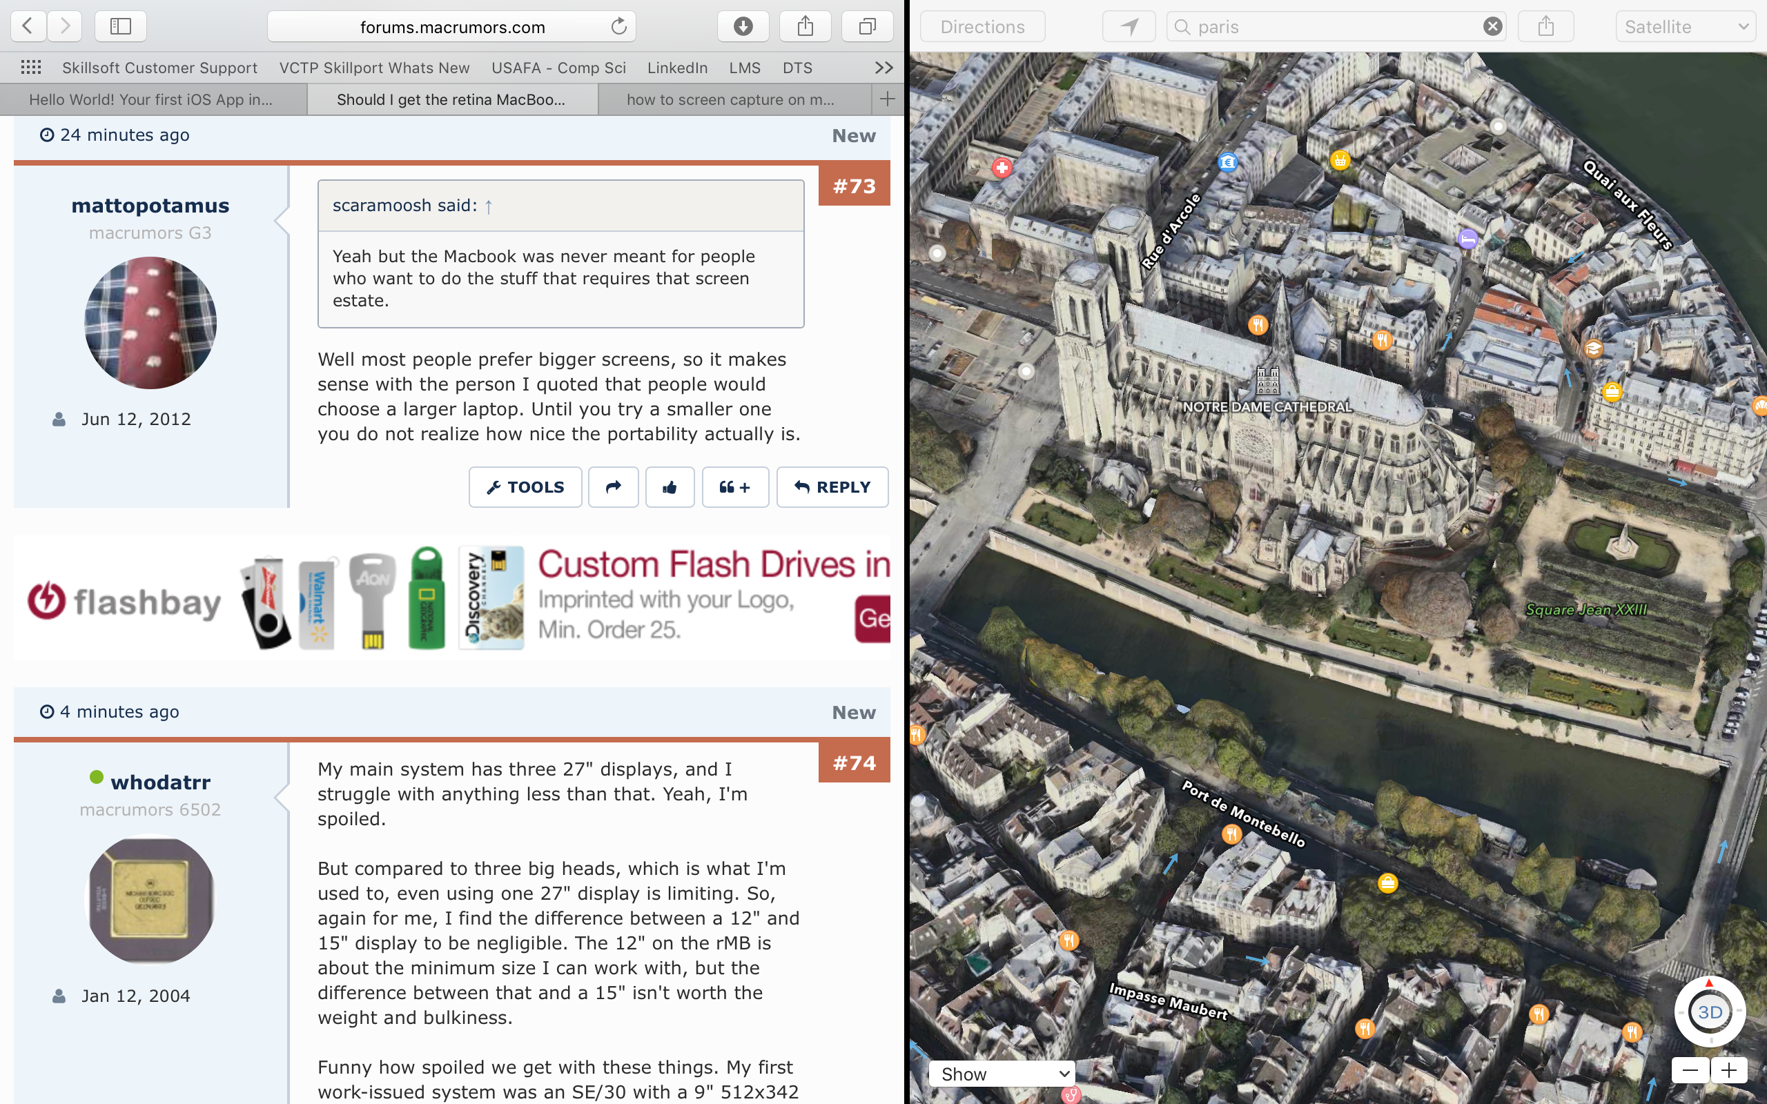Open Directions in Maps
The width and height of the screenshot is (1767, 1104).
tap(982, 26)
